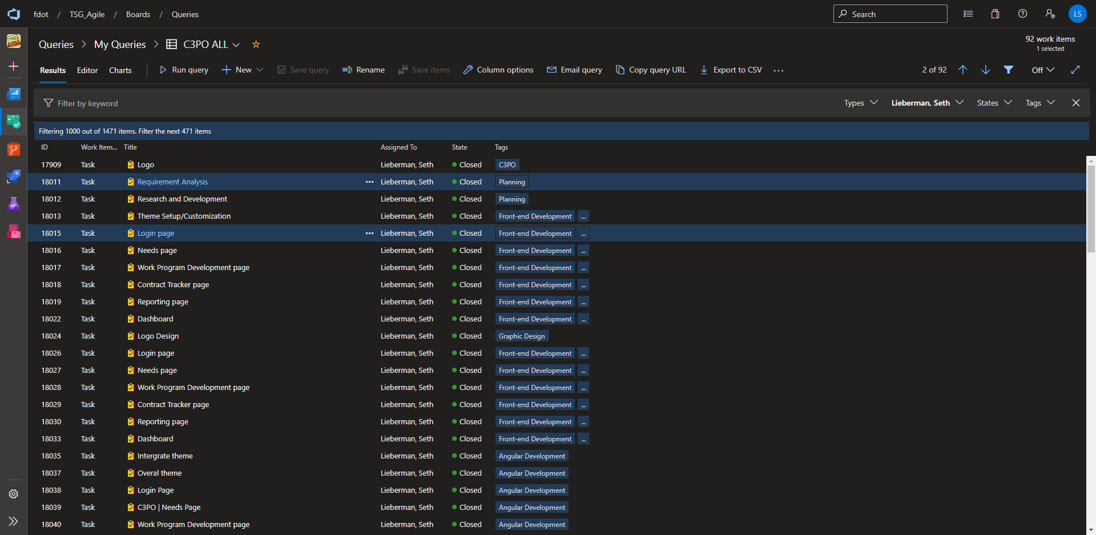The height and width of the screenshot is (535, 1096).
Task: Open Pipelines from the left sidebar
Action: click(x=13, y=177)
